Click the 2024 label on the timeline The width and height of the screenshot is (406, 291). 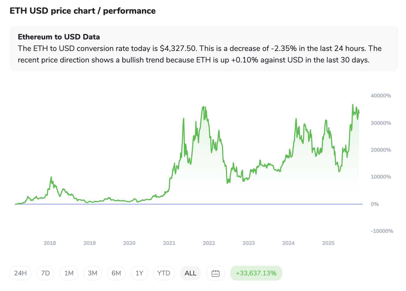pos(288,243)
